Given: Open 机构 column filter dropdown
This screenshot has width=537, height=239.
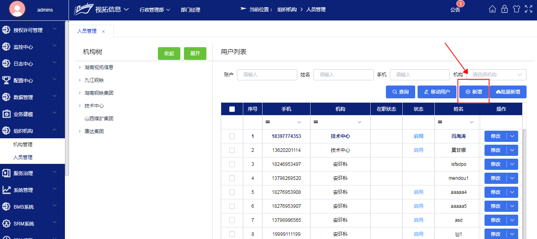Looking at the screenshot, I should click(359, 122).
